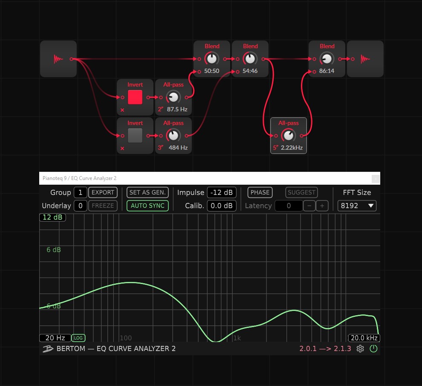The width and height of the screenshot is (422, 386).
Task: Click the 2.0.1 —> 2.1.3 update link
Action: 325,348
